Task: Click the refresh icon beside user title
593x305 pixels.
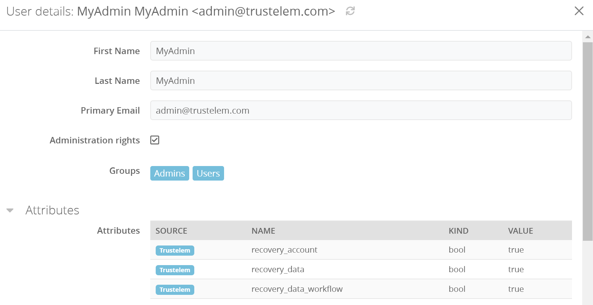Action: (350, 11)
